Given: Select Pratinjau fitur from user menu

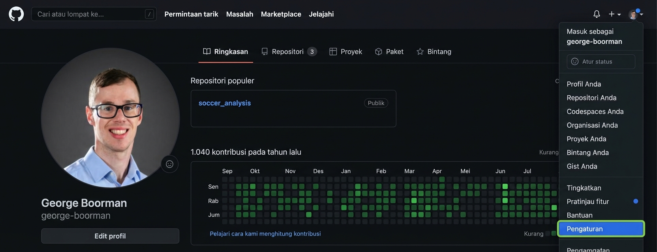Looking at the screenshot, I should click(601, 202).
